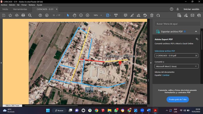203x114 pixels.
Task: Click Prueba gratis de 7 días button
Action: pos(178,99)
